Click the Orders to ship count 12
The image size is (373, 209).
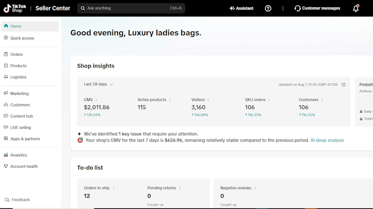87,196
